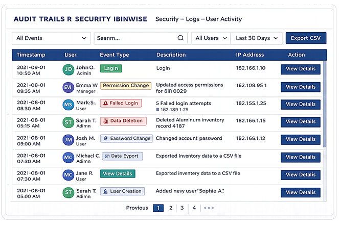Click Sarah T.'s avatar in Data Deletion row
The width and height of the screenshot is (339, 227).
coord(69,122)
